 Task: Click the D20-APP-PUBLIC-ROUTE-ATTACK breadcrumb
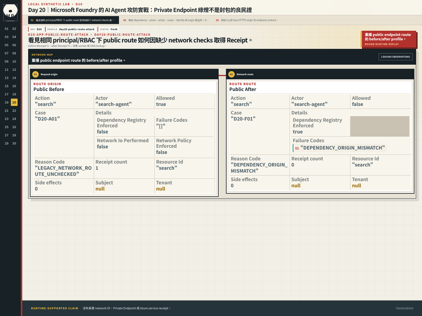pos(58,35)
